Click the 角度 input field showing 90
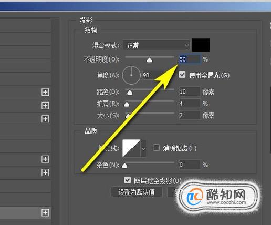 point(153,75)
